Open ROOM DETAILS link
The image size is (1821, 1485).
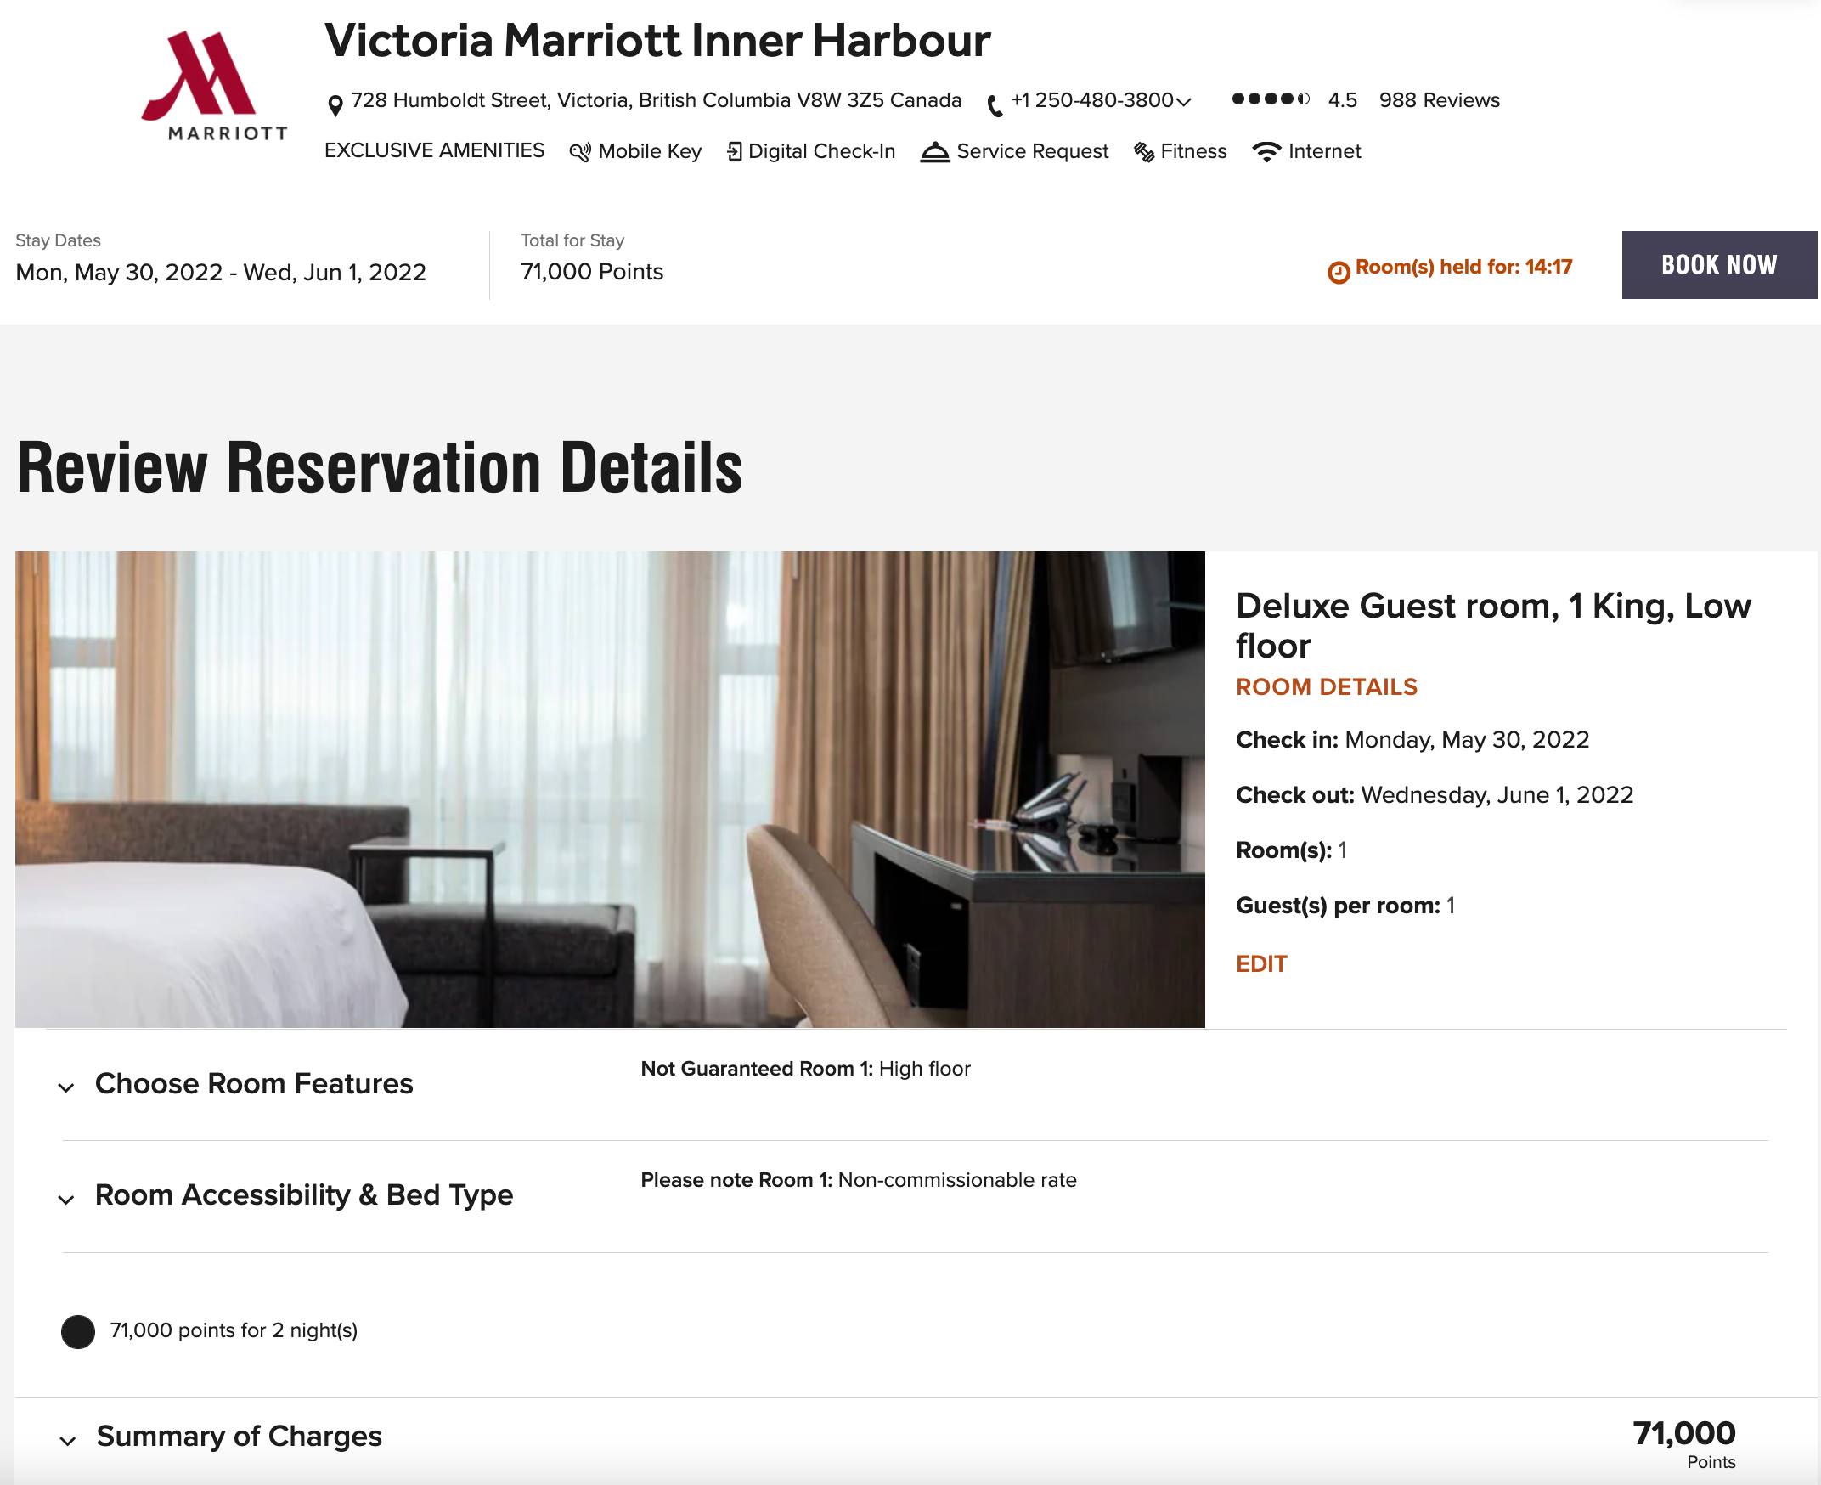(1326, 687)
